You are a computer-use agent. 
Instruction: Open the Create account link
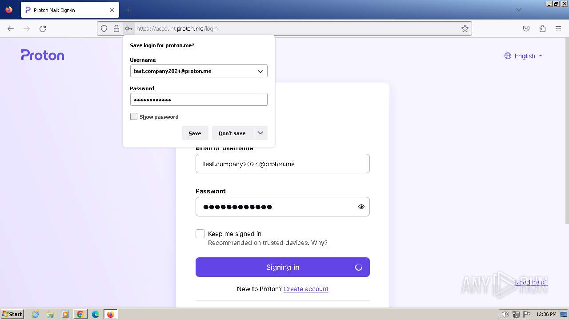click(306, 289)
